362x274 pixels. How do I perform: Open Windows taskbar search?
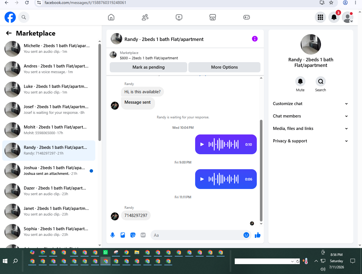coord(16,261)
